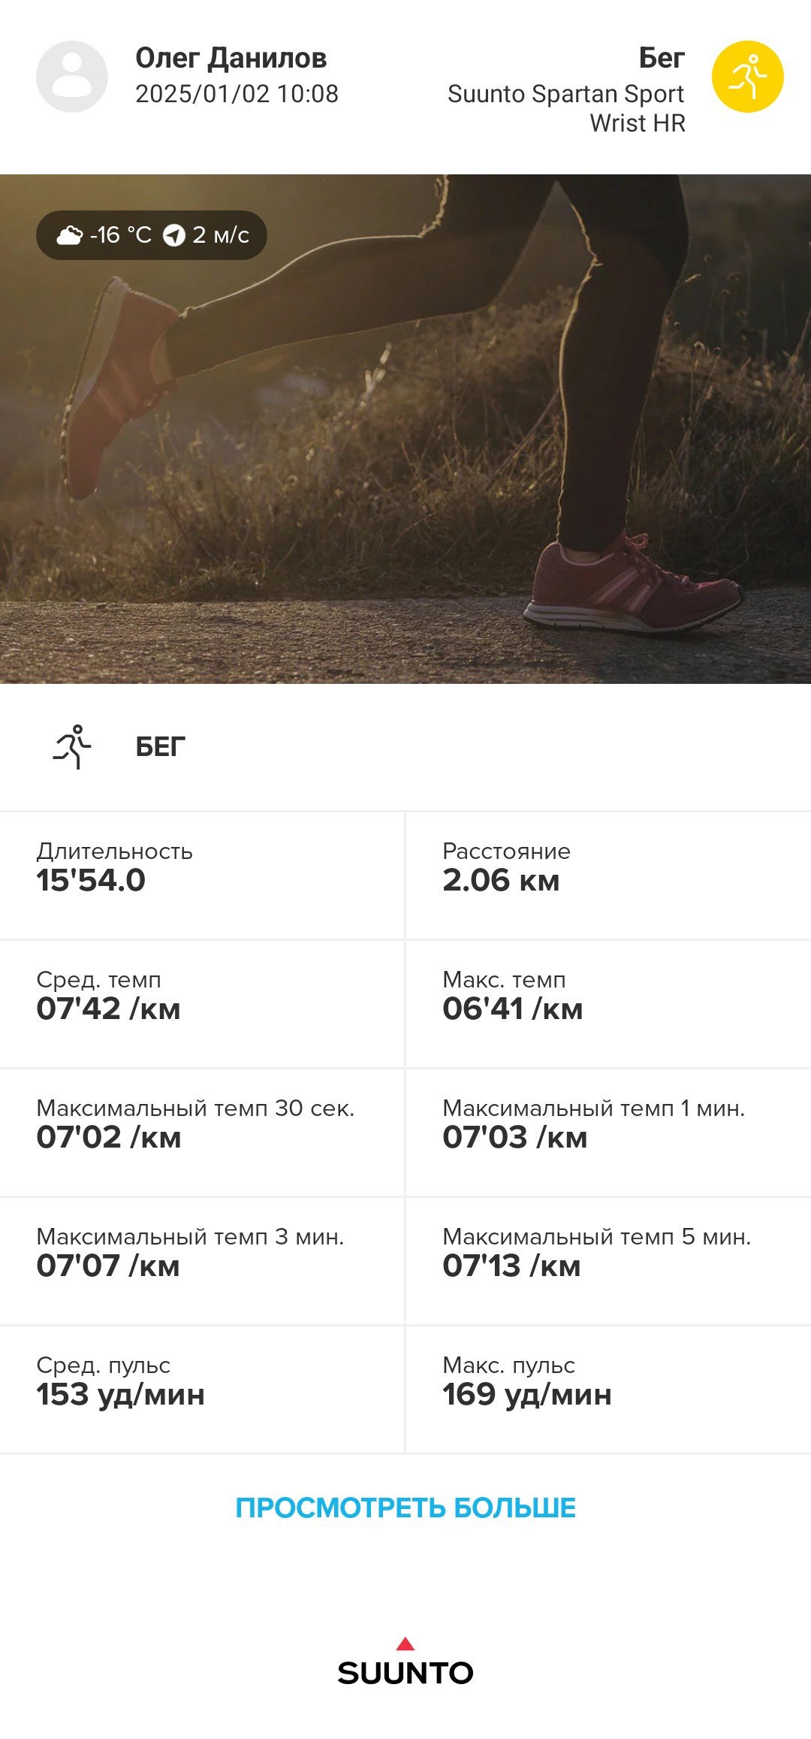Image resolution: width=811 pixels, height=1739 pixels.
Task: Open the gray user avatar icon
Action: pyautogui.click(x=72, y=77)
